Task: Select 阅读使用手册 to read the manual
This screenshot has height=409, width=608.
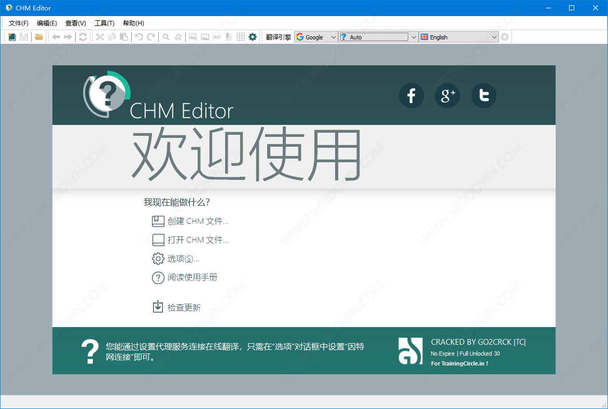Action: pyautogui.click(x=192, y=277)
